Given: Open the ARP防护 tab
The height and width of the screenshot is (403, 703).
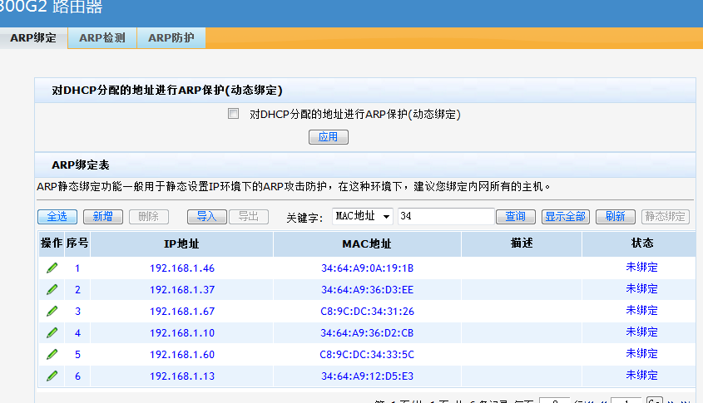Looking at the screenshot, I should coord(171,38).
